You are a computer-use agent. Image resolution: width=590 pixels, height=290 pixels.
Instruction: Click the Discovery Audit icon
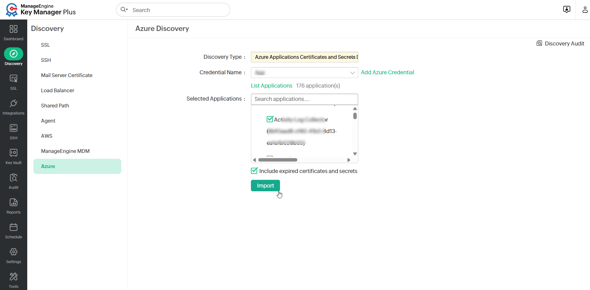539,43
